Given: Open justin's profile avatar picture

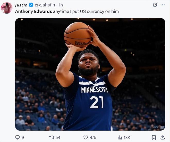Looking at the screenshot, I should pyautogui.click(x=7, y=8).
